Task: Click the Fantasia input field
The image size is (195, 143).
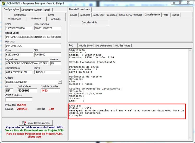Action: point(33,46)
